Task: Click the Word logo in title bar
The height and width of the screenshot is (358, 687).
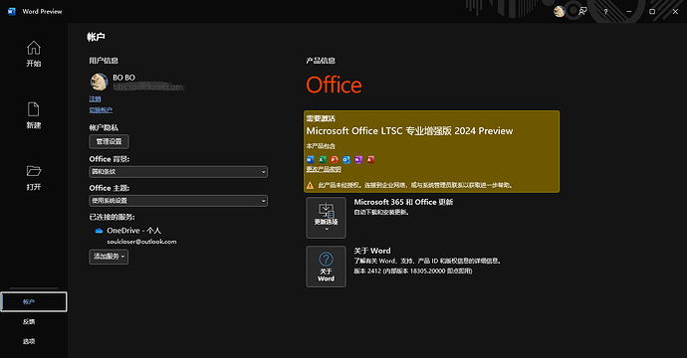Action: tap(12, 11)
